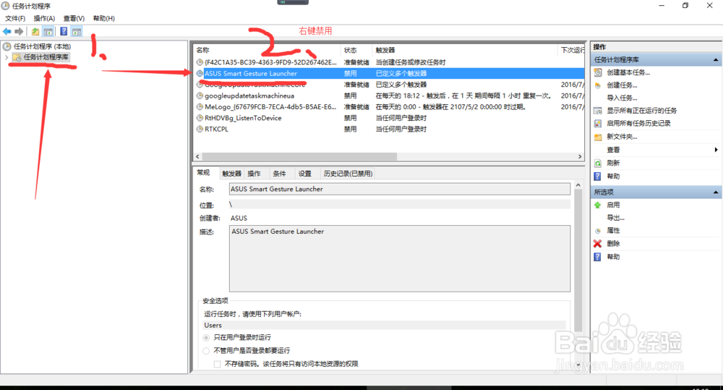Switch to the 操作 tab
Image resolution: width=723 pixels, height=390 pixels.
(254, 174)
